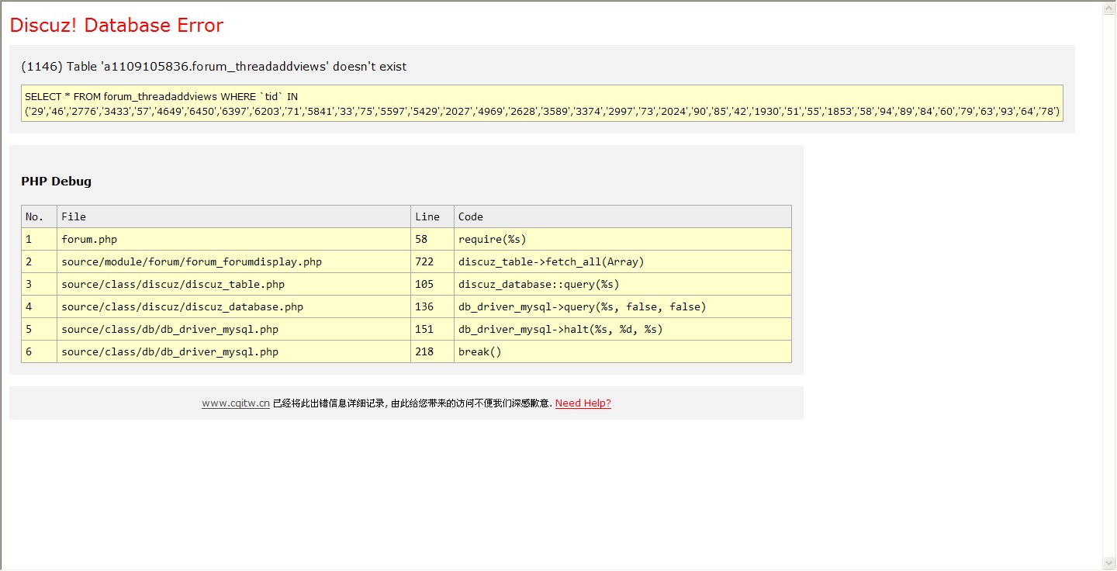This screenshot has height=571, width=1117.
Task: Select the db_driver_mysql->halt code cell
Action: click(x=623, y=329)
